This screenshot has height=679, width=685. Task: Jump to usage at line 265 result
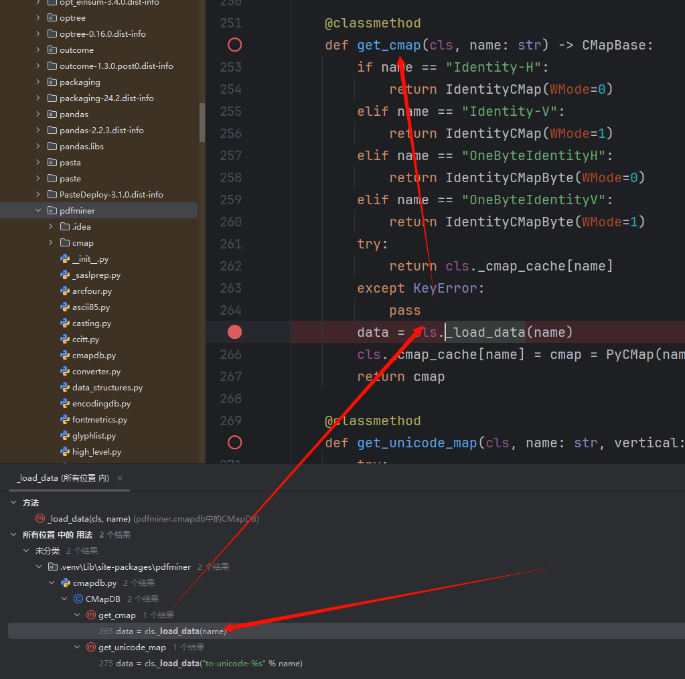pyautogui.click(x=171, y=631)
